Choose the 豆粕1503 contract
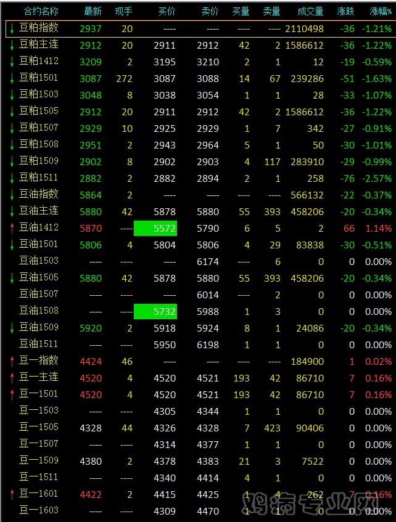This screenshot has width=396, height=522. (39, 94)
